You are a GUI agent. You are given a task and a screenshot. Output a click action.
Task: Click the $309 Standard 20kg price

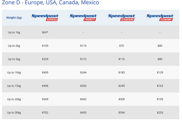pyautogui.click(x=121, y=99)
